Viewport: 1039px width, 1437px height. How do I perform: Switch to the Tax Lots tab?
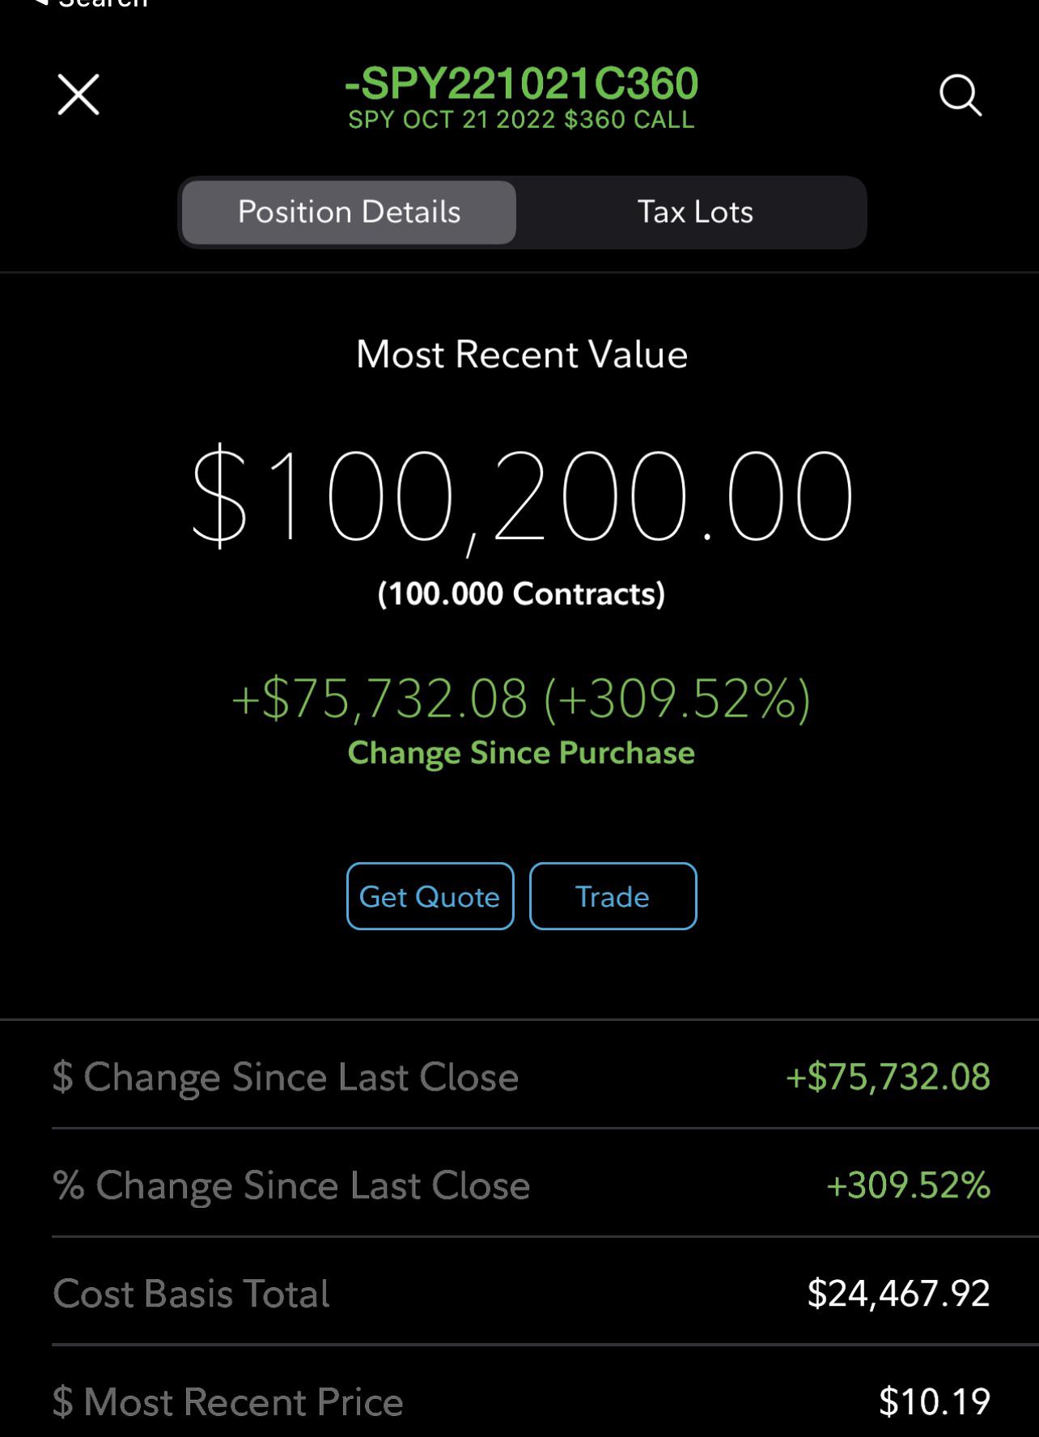pos(695,212)
